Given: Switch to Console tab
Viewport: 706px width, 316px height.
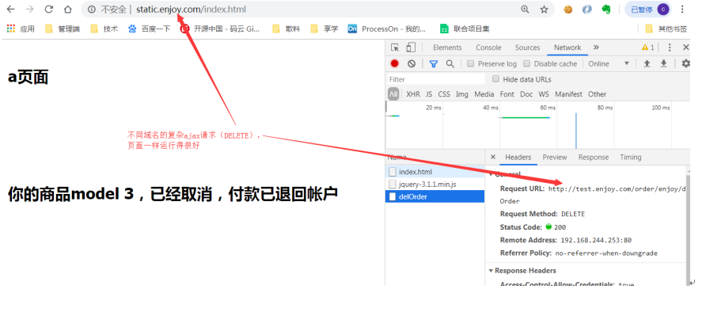Looking at the screenshot, I should [488, 48].
